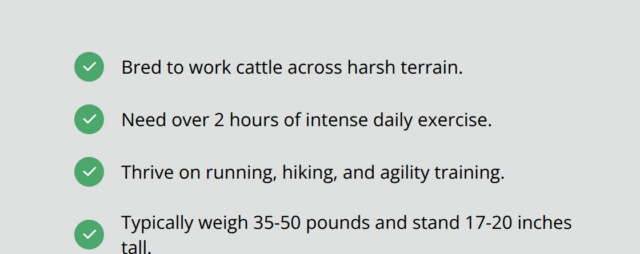
Task: Click the "Thrive on running, hiking" list item text
Action: (313, 172)
